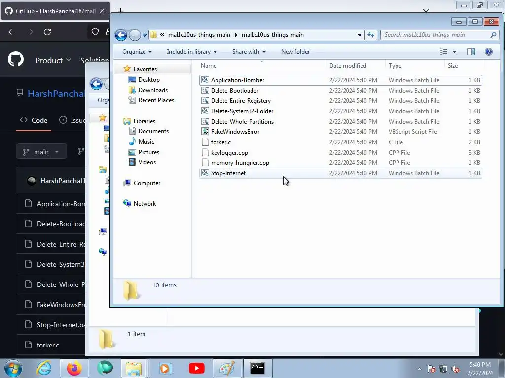Click Libraries in the navigation pane

pyautogui.click(x=144, y=121)
